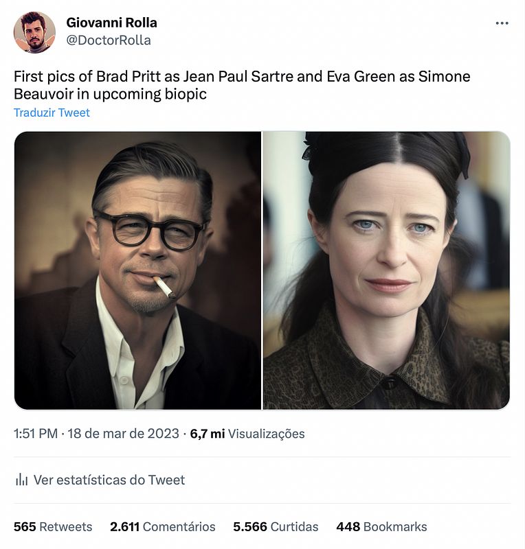This screenshot has width=525, height=549.
Task: Click the 448 Bookmarks count
Action: 381,527
